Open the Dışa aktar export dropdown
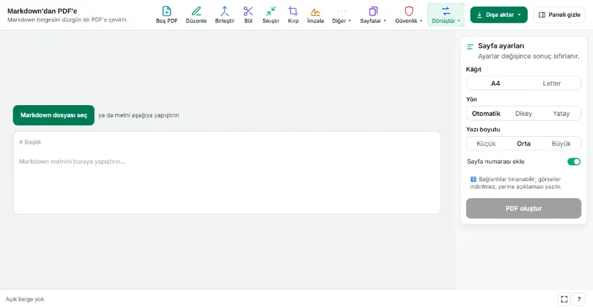 (x=499, y=15)
